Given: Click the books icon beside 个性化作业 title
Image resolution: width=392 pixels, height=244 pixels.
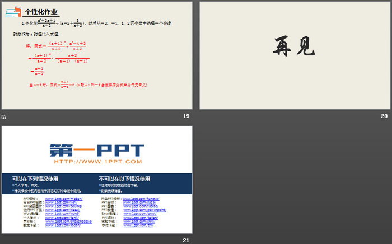Looking at the screenshot, I should pyautogui.click(x=15, y=12).
